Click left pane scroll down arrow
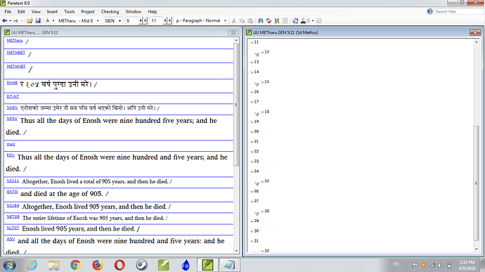 (236, 251)
